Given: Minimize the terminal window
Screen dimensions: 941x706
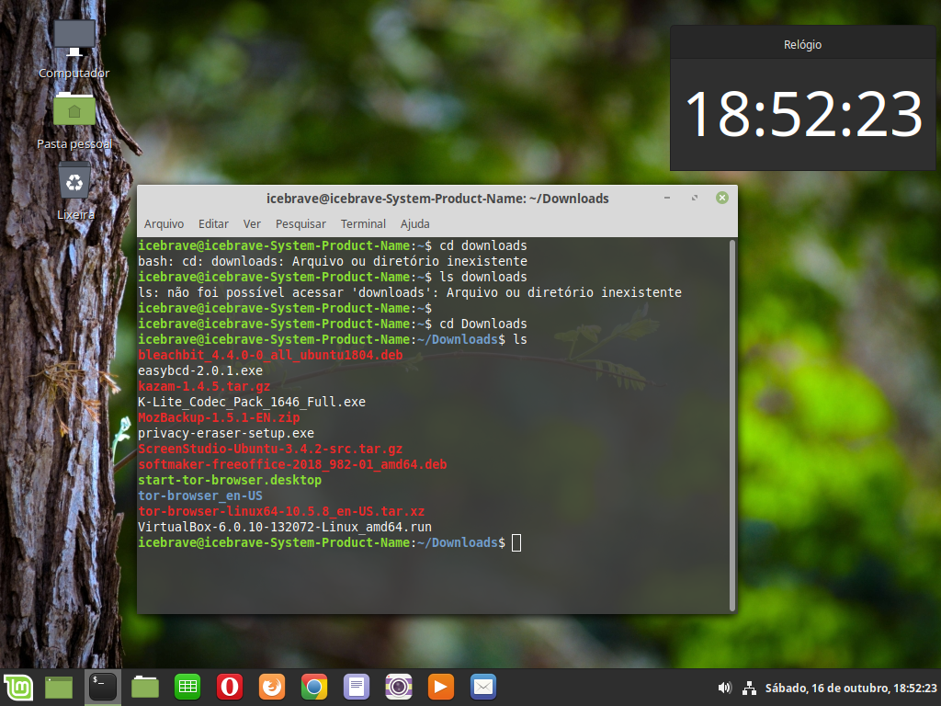Looking at the screenshot, I should coord(667,199).
